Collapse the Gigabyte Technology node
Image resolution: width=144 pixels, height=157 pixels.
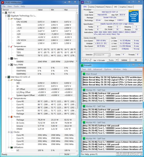tap(6, 16)
